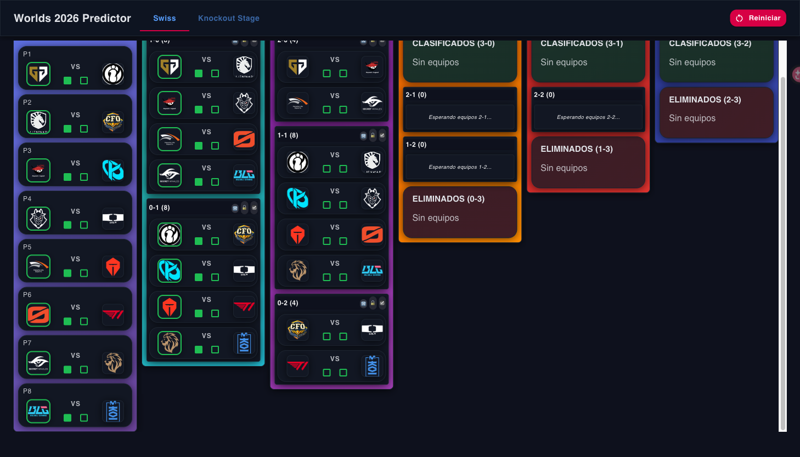Pick the gold lion logo in the 1-1 (8) group

pyautogui.click(x=297, y=270)
